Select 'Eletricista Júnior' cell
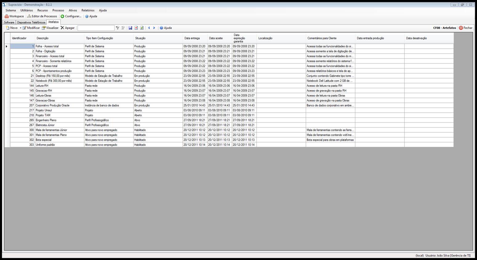The image size is (477, 260). [x=59, y=125]
